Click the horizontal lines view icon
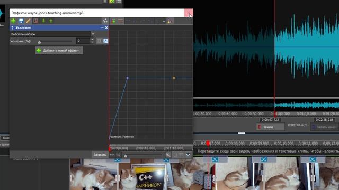This screenshot has width=339, height=190. (181, 155)
